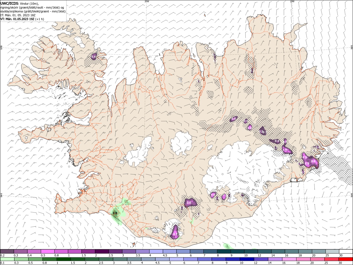Click the '0.5' snow value label on the map
Image resolution: width=353 pixels, height=265 pixels.
click(x=234, y=119)
